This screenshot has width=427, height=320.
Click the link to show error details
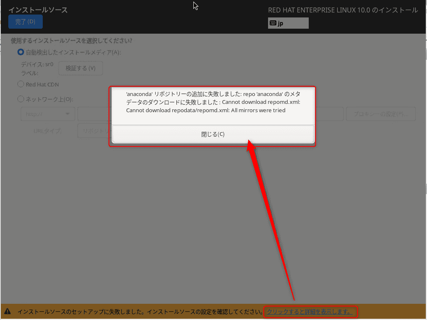310,311
